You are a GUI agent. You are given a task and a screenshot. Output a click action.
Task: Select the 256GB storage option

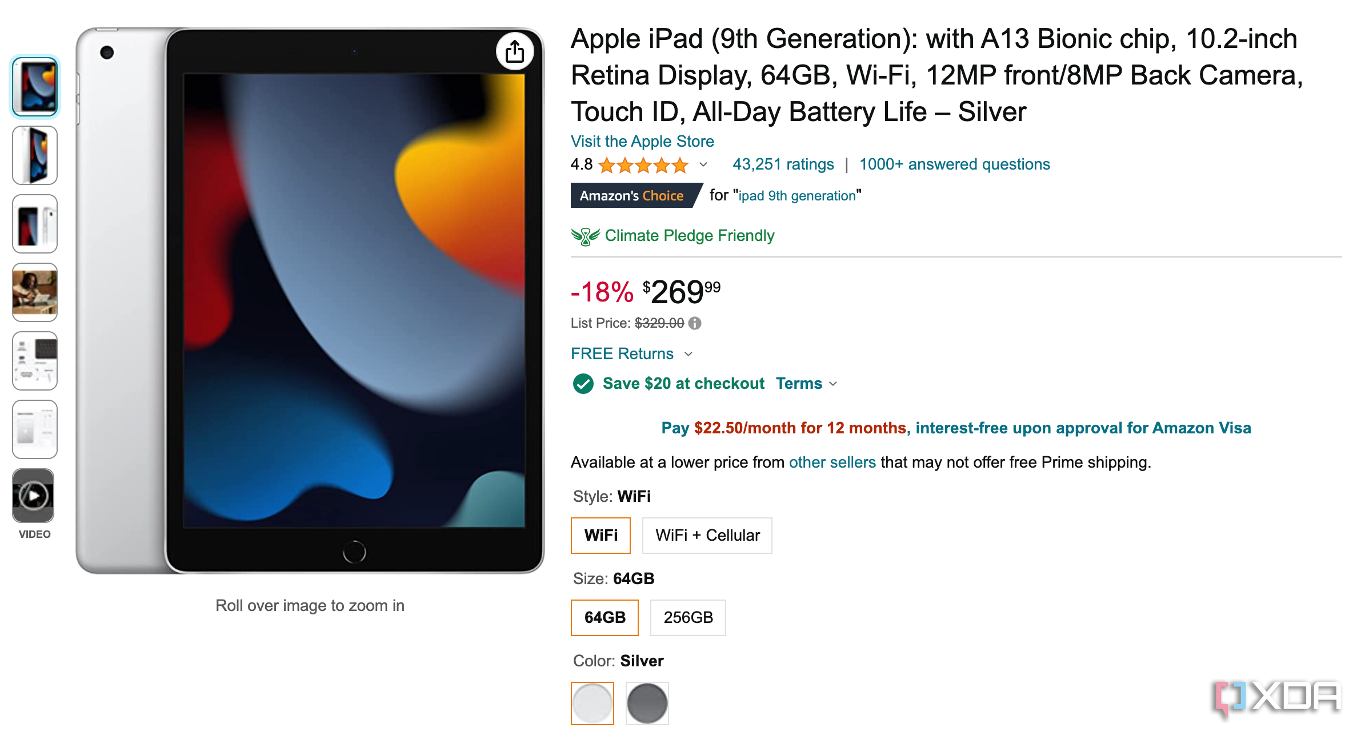pyautogui.click(x=687, y=618)
